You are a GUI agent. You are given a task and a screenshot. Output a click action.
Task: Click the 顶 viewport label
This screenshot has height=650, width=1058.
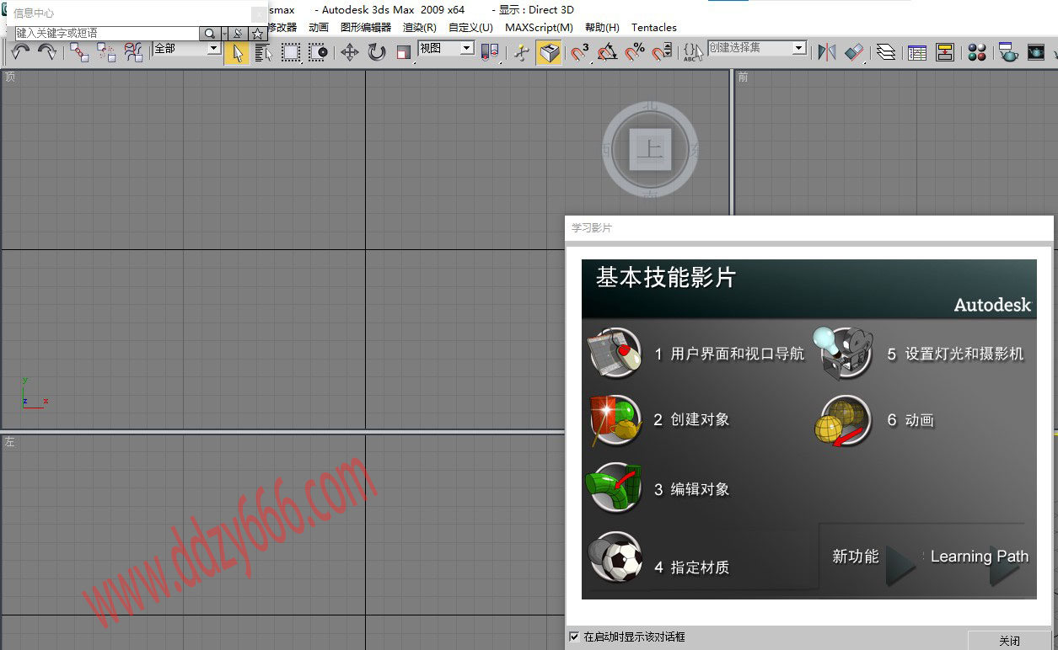[10, 77]
